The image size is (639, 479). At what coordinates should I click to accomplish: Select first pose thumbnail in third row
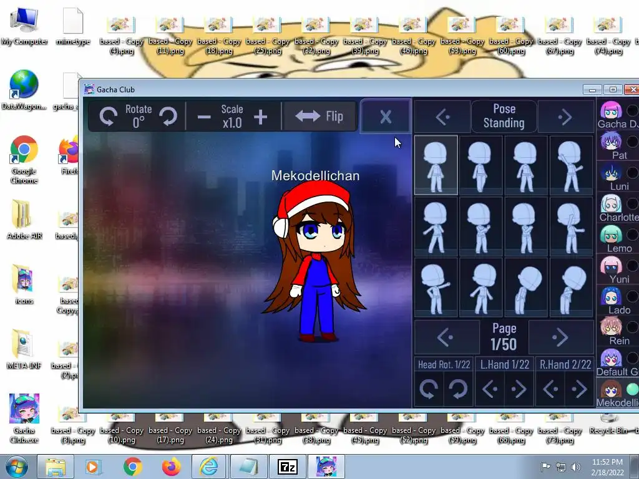coord(436,288)
